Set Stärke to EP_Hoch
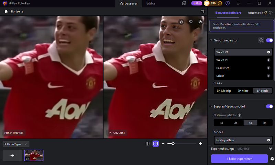 click(262, 91)
